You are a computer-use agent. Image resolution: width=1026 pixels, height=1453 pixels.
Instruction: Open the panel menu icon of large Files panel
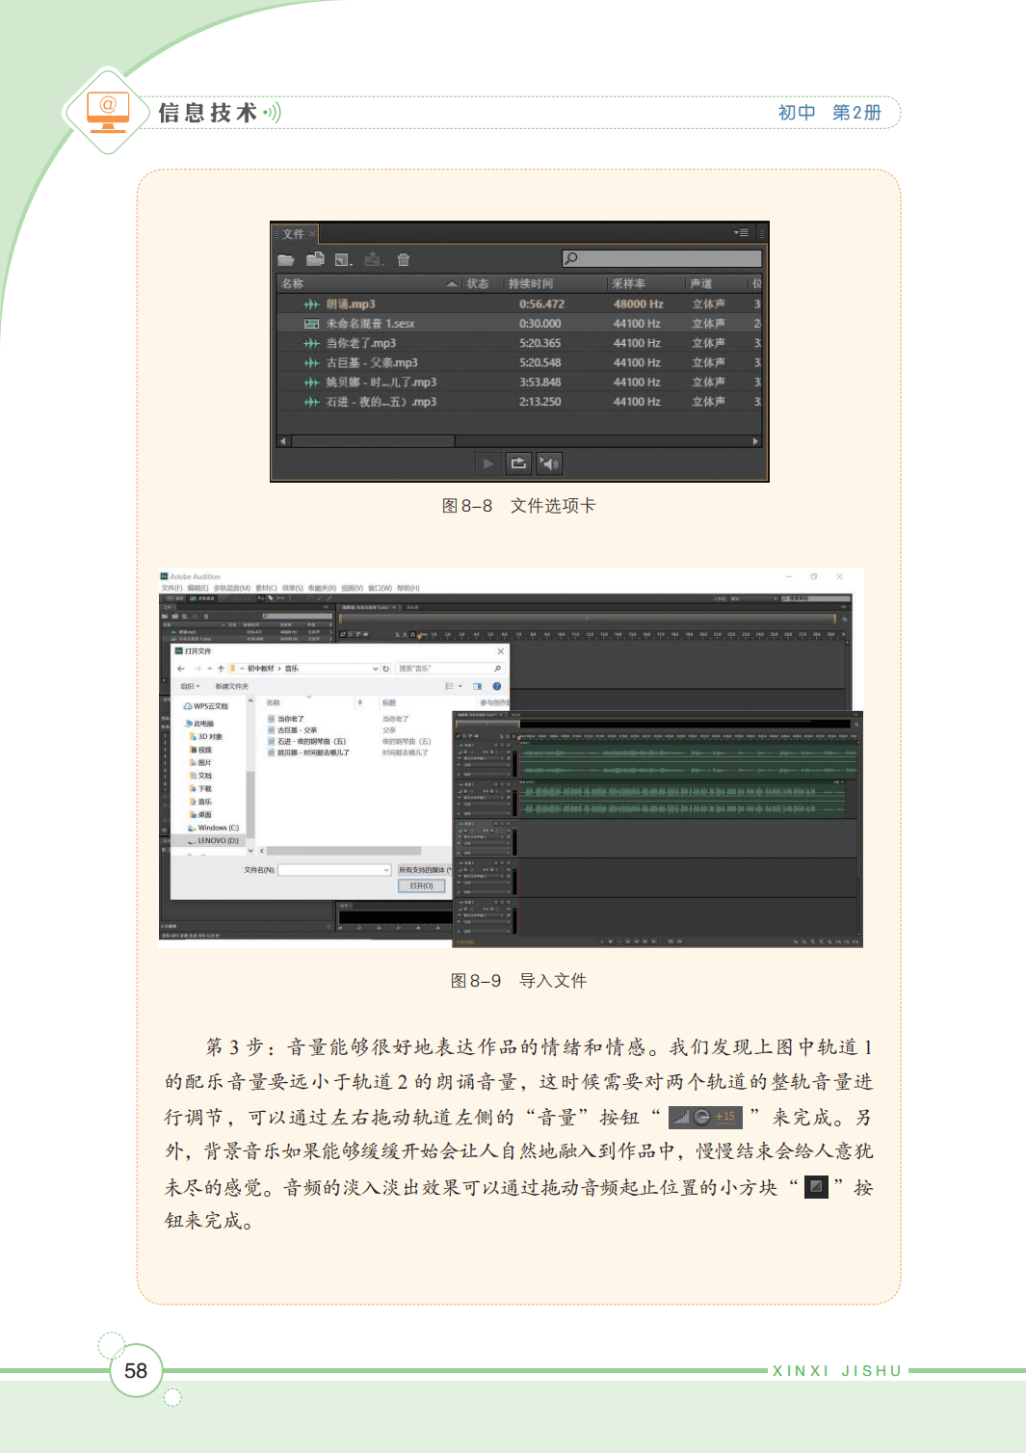coord(741,233)
